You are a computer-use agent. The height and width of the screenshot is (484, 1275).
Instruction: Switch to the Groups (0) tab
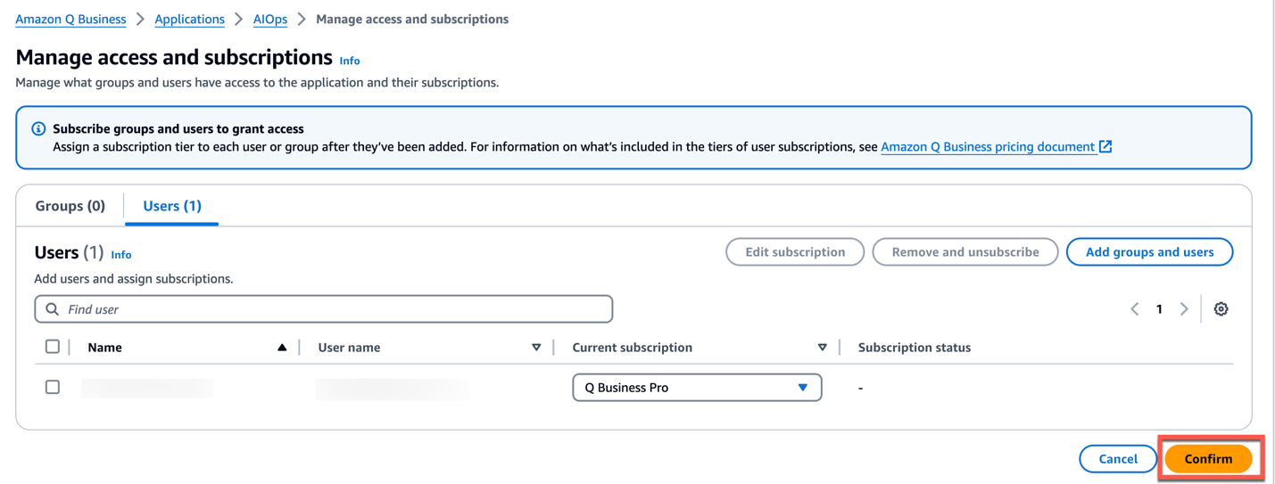[x=70, y=206]
